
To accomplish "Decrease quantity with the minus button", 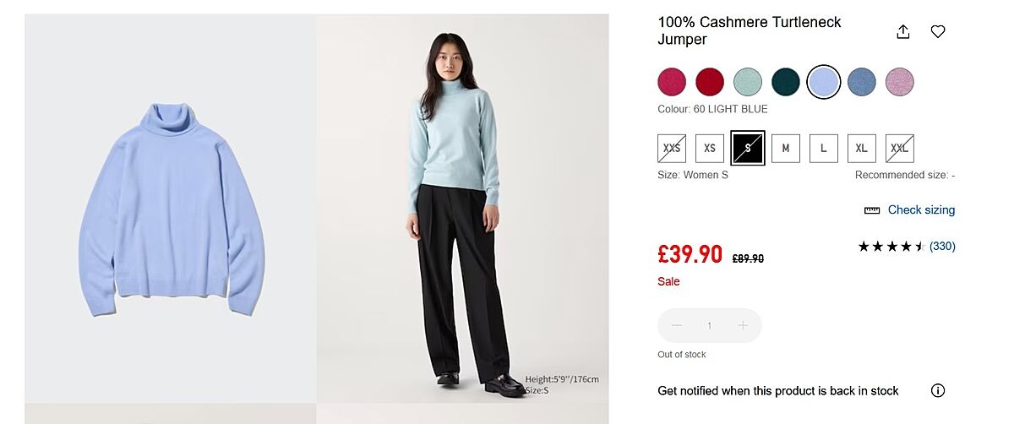I will click(x=676, y=325).
